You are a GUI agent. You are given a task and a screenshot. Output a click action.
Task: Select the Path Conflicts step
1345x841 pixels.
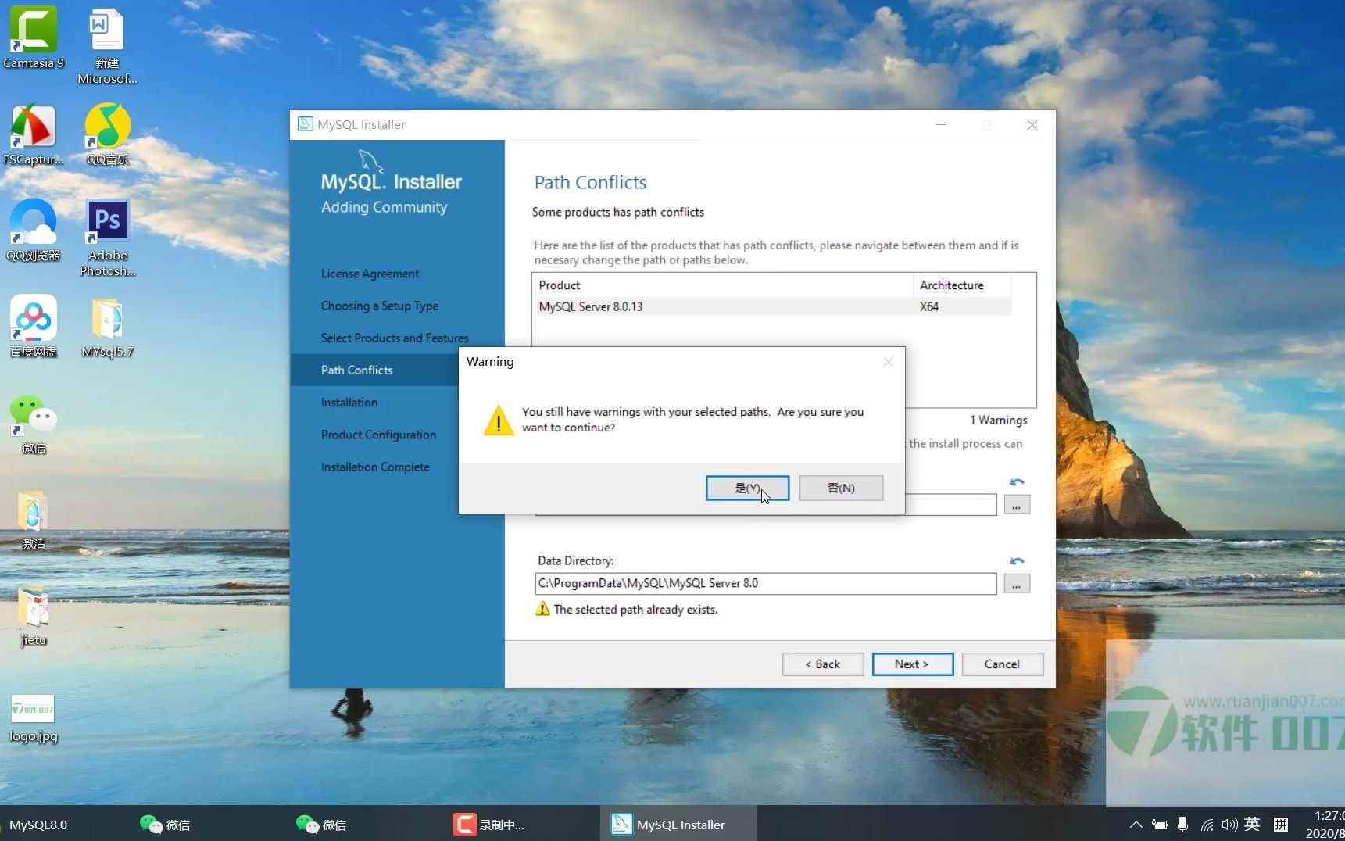point(374,370)
